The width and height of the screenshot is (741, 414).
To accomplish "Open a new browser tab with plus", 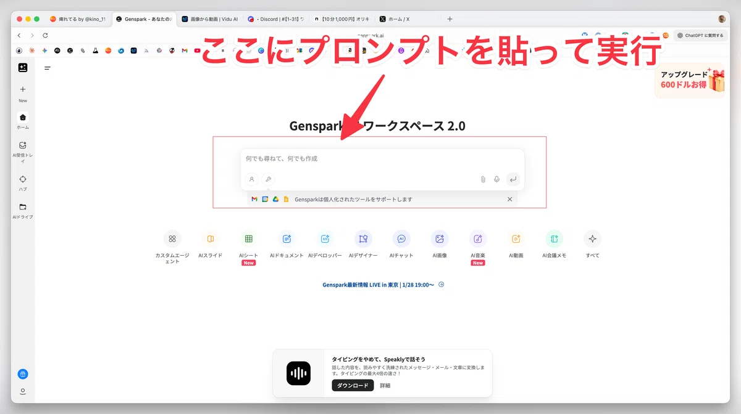I will click(x=450, y=19).
